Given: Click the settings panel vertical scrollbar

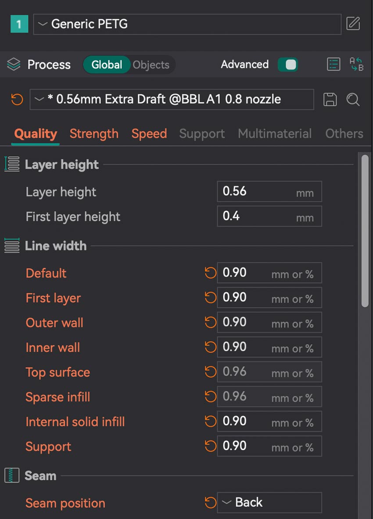Looking at the screenshot, I should pos(365,231).
